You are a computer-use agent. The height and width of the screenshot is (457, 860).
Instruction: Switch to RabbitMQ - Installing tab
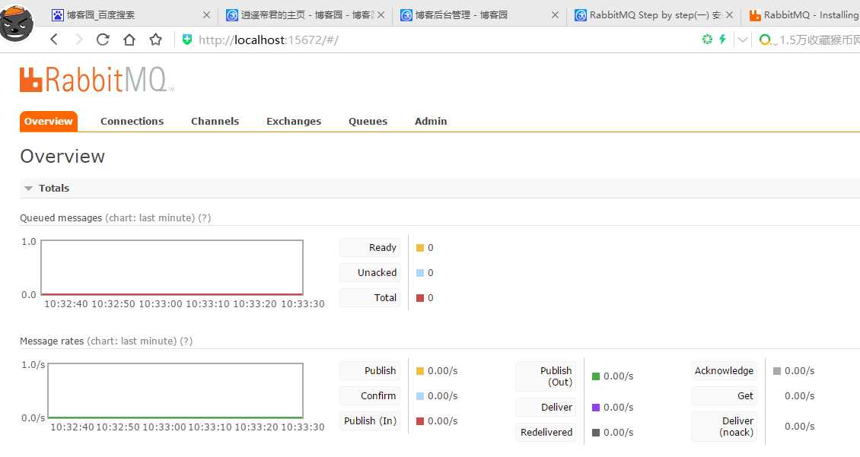click(x=801, y=14)
